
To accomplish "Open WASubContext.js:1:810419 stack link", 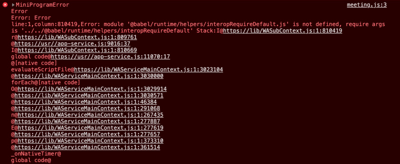I will coord(282,31).
